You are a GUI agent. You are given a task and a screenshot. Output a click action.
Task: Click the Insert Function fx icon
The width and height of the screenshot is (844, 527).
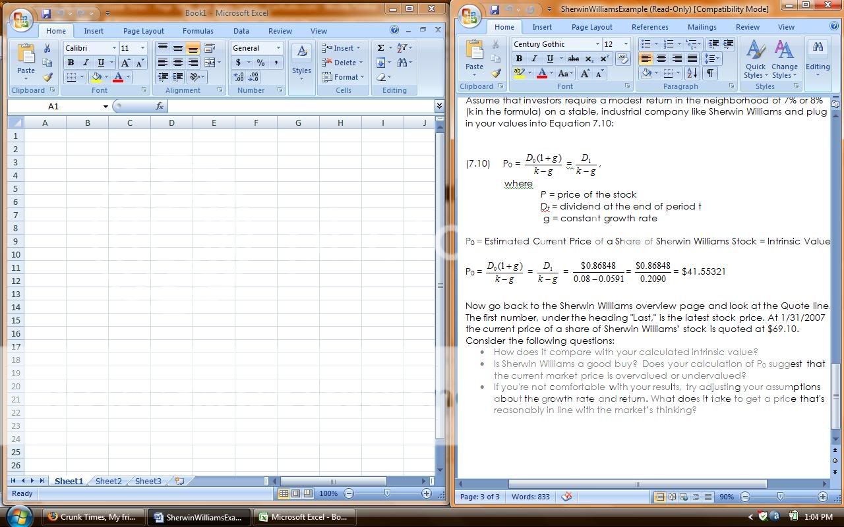[x=159, y=106]
